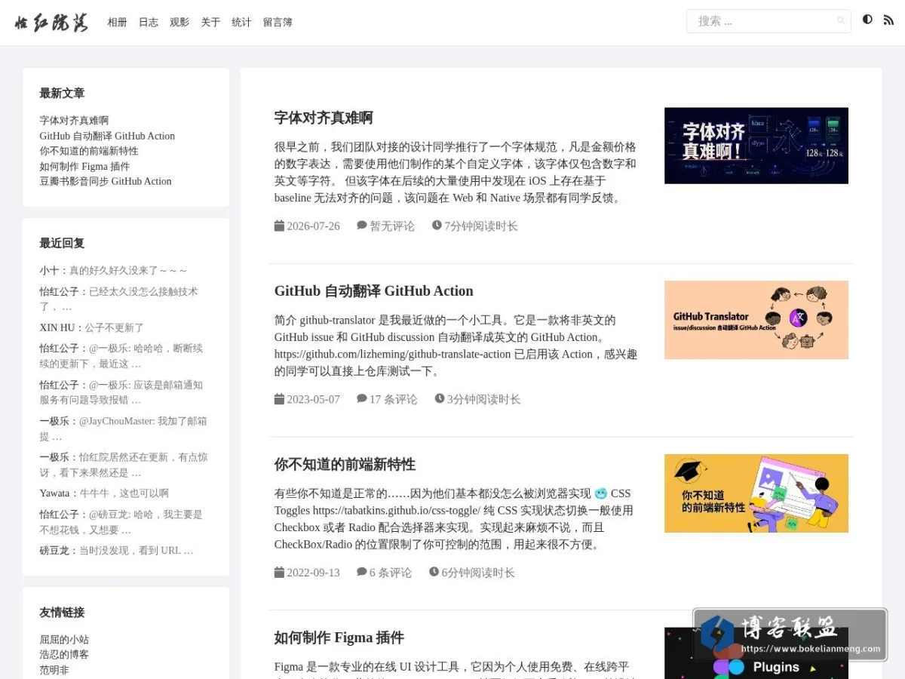Click the 你不知道的前端新特性 article thumbnail
The height and width of the screenshot is (679, 905).
756,493
